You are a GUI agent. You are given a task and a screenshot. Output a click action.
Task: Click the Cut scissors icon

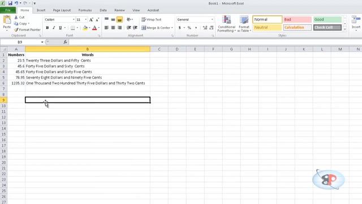point(16,18)
